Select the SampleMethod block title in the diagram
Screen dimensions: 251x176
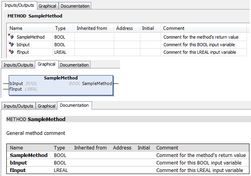(61, 78)
